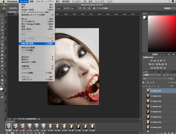Select the Eyedropper tool

(2, 33)
